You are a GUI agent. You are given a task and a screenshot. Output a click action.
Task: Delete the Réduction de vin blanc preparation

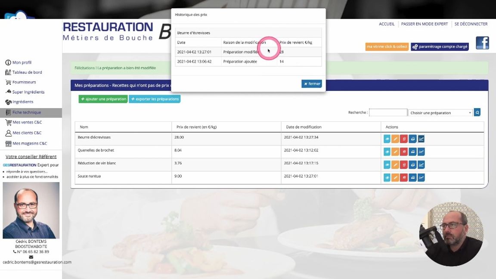coord(404,165)
